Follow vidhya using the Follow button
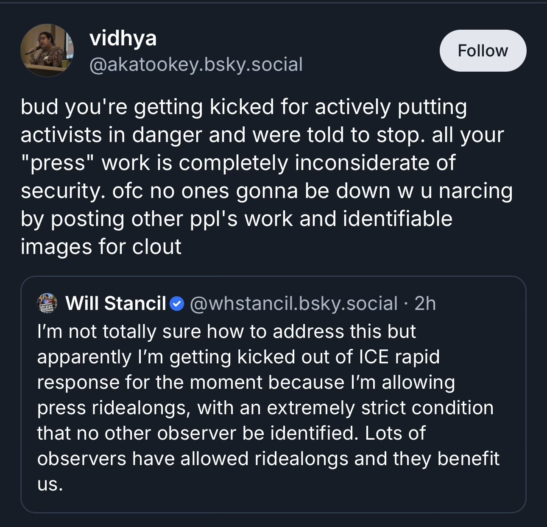This screenshot has width=547, height=527. [x=483, y=50]
